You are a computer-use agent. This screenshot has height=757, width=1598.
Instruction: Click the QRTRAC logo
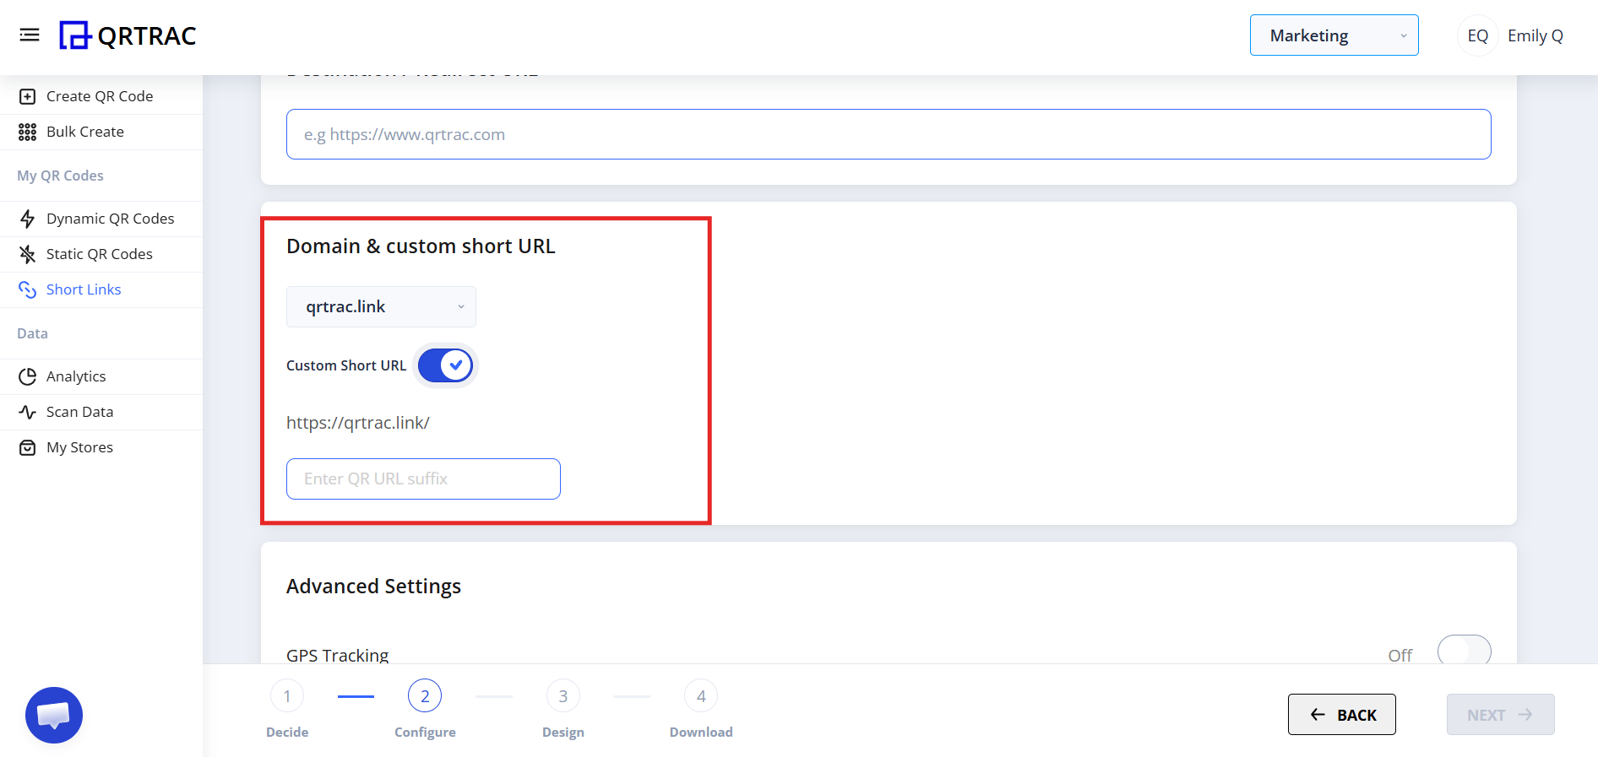pos(128,35)
